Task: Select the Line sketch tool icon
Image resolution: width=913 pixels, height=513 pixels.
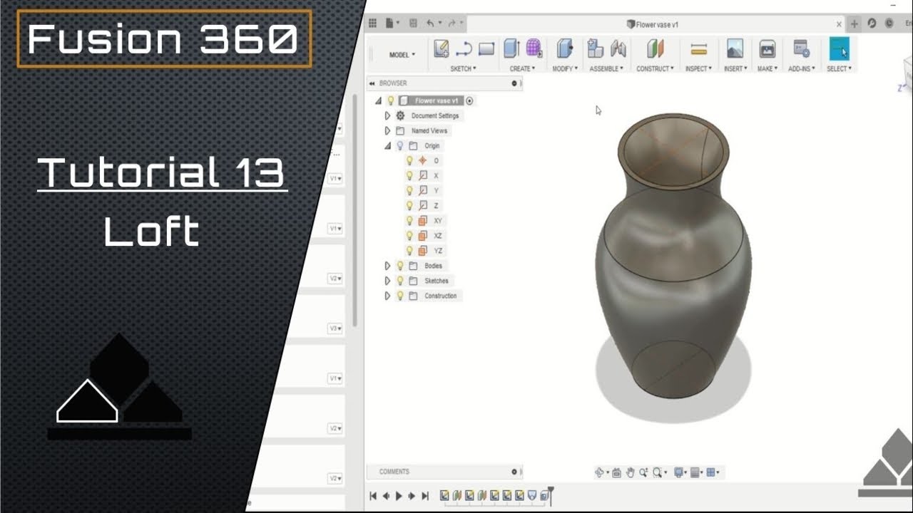Action: 464,49
